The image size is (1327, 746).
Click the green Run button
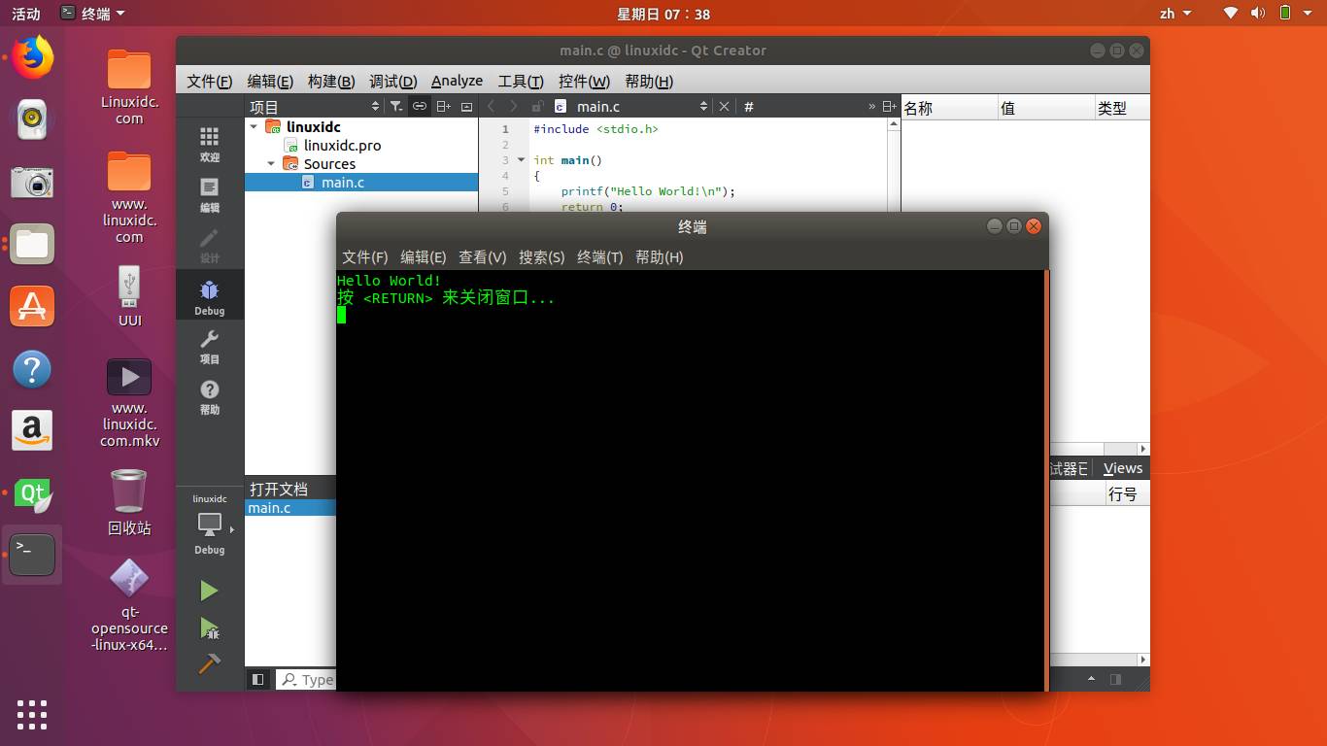(209, 591)
